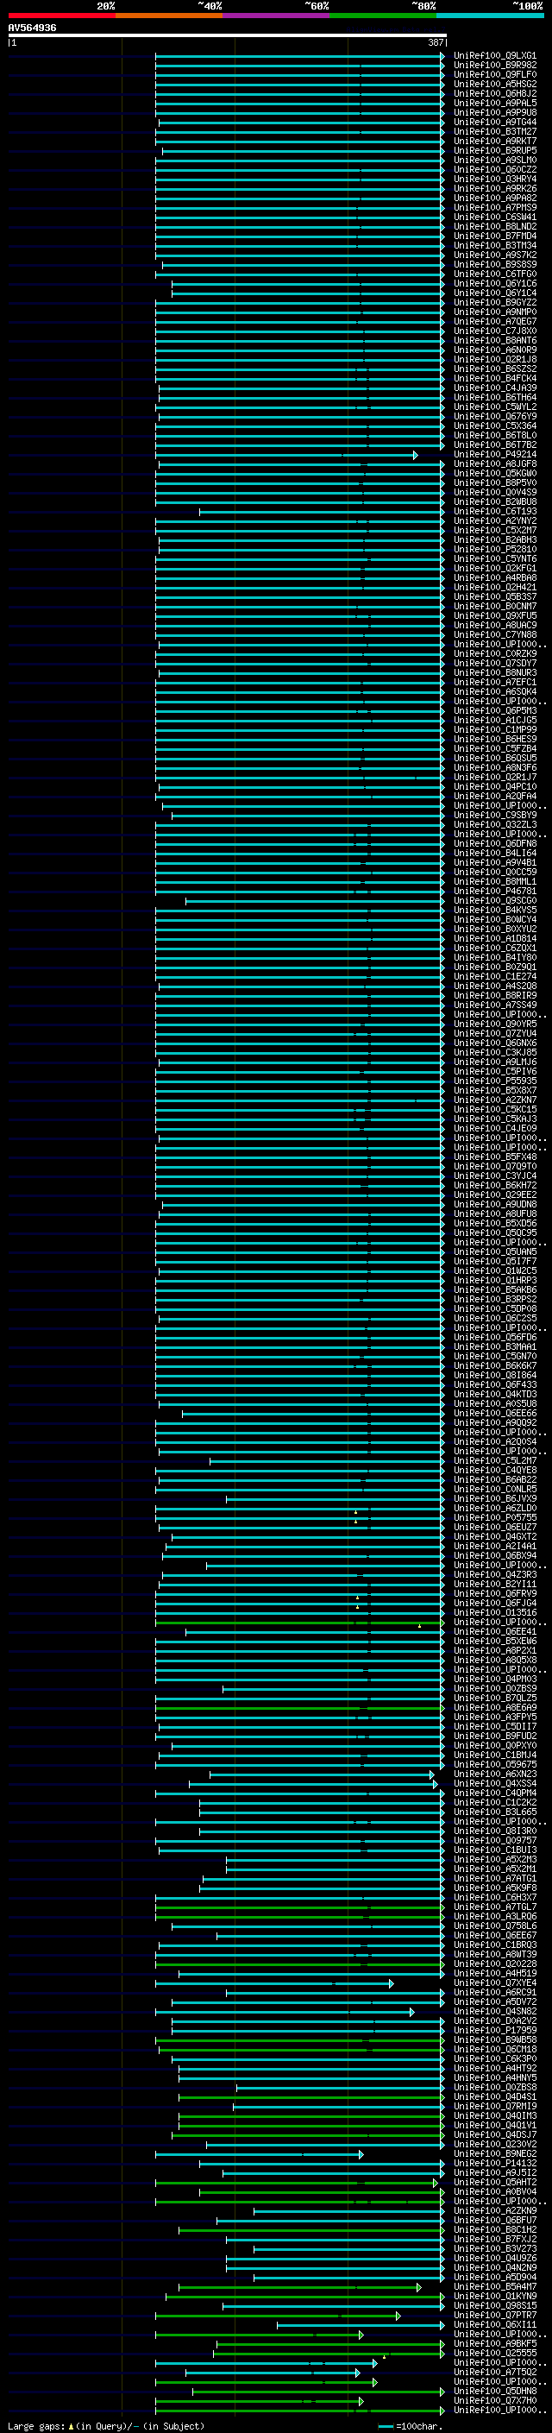This screenshot has width=552, height=2433.
Task: Click the green ~80% identity legend bar
Action: click(383, 16)
